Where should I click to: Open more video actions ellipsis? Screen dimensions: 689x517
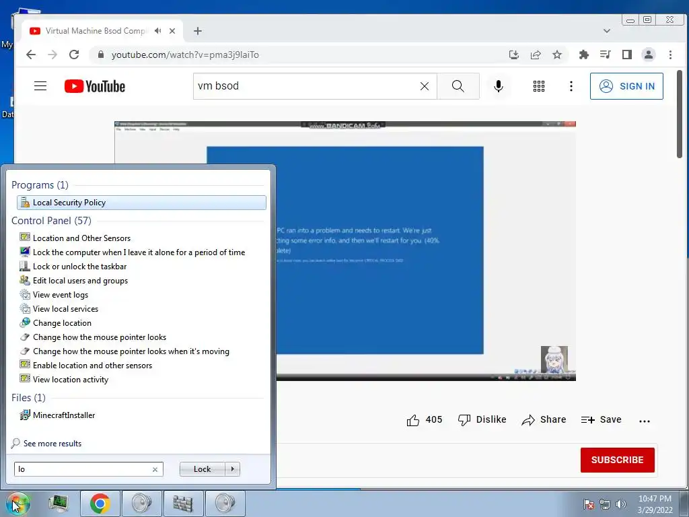645,421
